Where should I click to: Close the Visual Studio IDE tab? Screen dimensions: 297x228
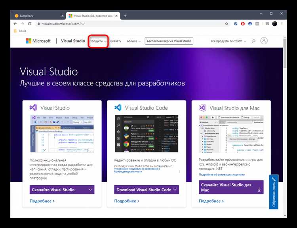116,16
